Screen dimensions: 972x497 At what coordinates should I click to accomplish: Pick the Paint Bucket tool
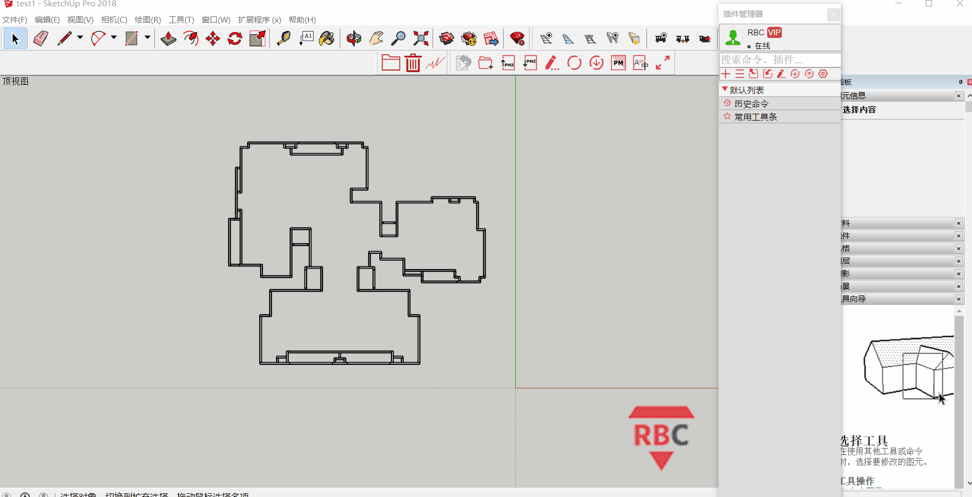point(327,38)
